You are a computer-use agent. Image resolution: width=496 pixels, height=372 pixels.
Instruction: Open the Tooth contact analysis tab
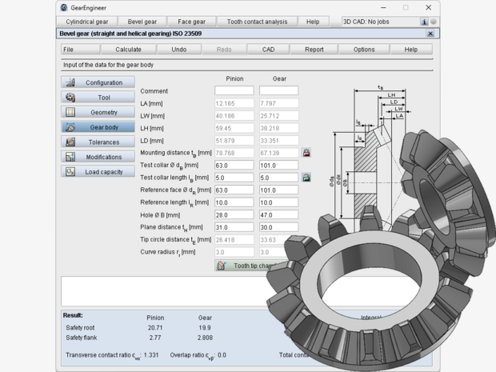coord(258,22)
